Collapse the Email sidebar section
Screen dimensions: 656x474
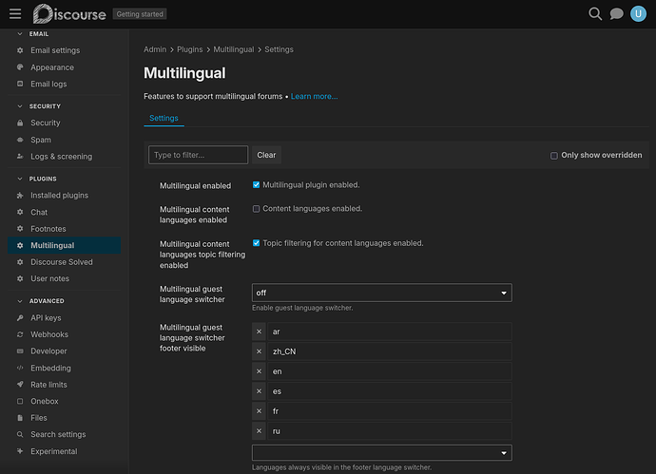coord(20,34)
